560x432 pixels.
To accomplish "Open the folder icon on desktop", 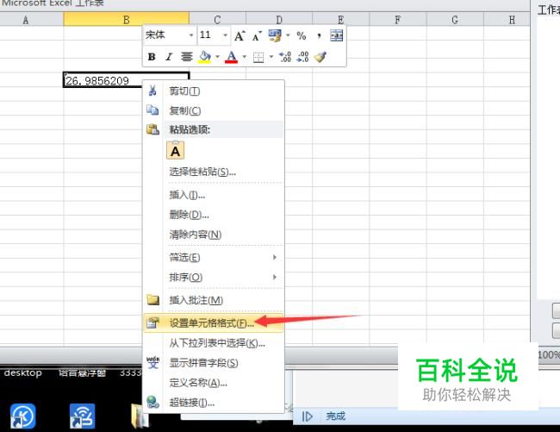I will pyautogui.click(x=140, y=416).
